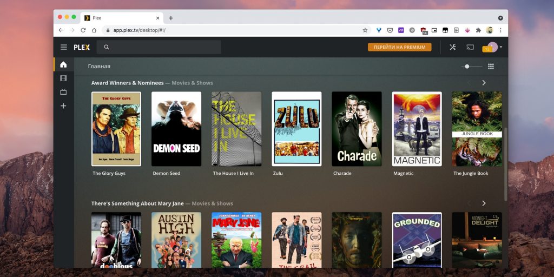554x277 pixels.
Task: Click the Plex search field
Action: click(159, 47)
